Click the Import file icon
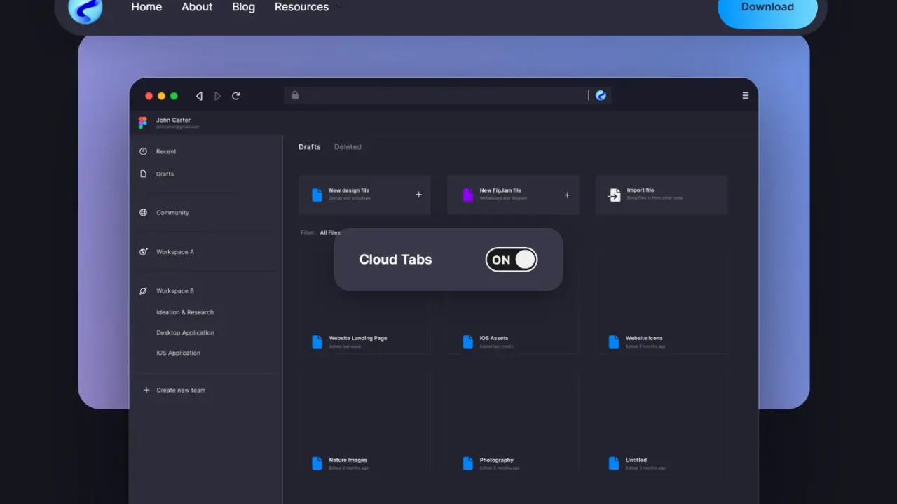The height and width of the screenshot is (504, 897). 614,195
